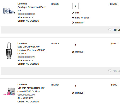
Task: Open the gift bag thumbnail image
Action: click(x=9, y=91)
